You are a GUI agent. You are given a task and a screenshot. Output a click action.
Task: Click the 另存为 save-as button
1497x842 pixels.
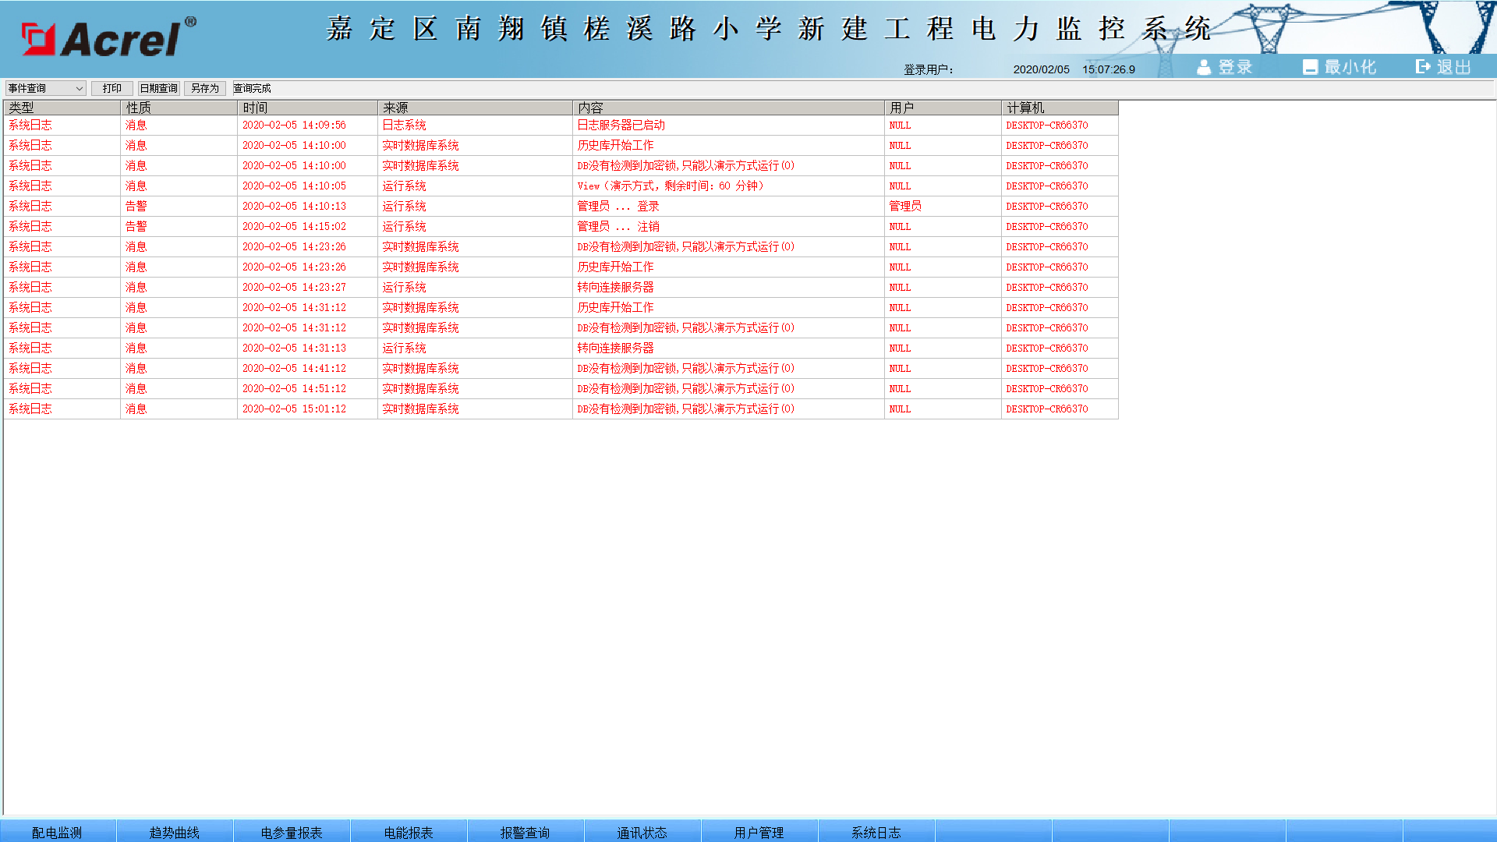click(205, 88)
